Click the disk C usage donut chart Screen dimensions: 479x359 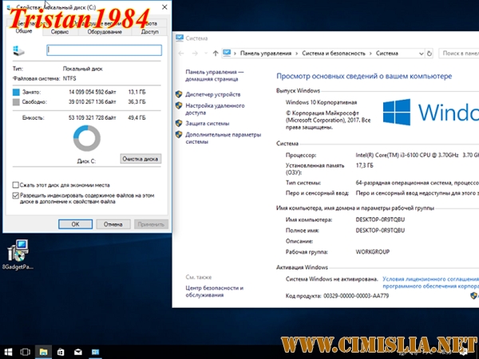tap(86, 139)
